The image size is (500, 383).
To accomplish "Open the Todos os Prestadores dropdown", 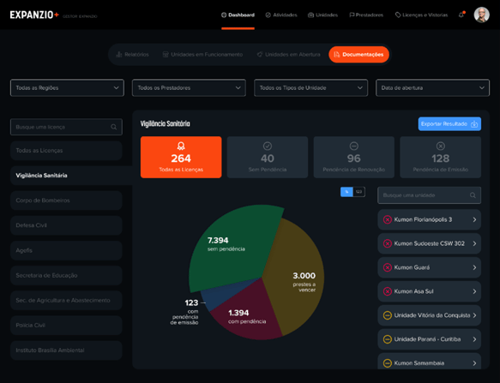I will pyautogui.click(x=189, y=88).
